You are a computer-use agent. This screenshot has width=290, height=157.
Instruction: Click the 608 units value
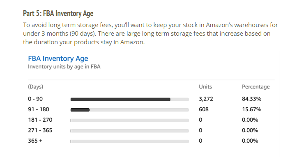pos(204,109)
